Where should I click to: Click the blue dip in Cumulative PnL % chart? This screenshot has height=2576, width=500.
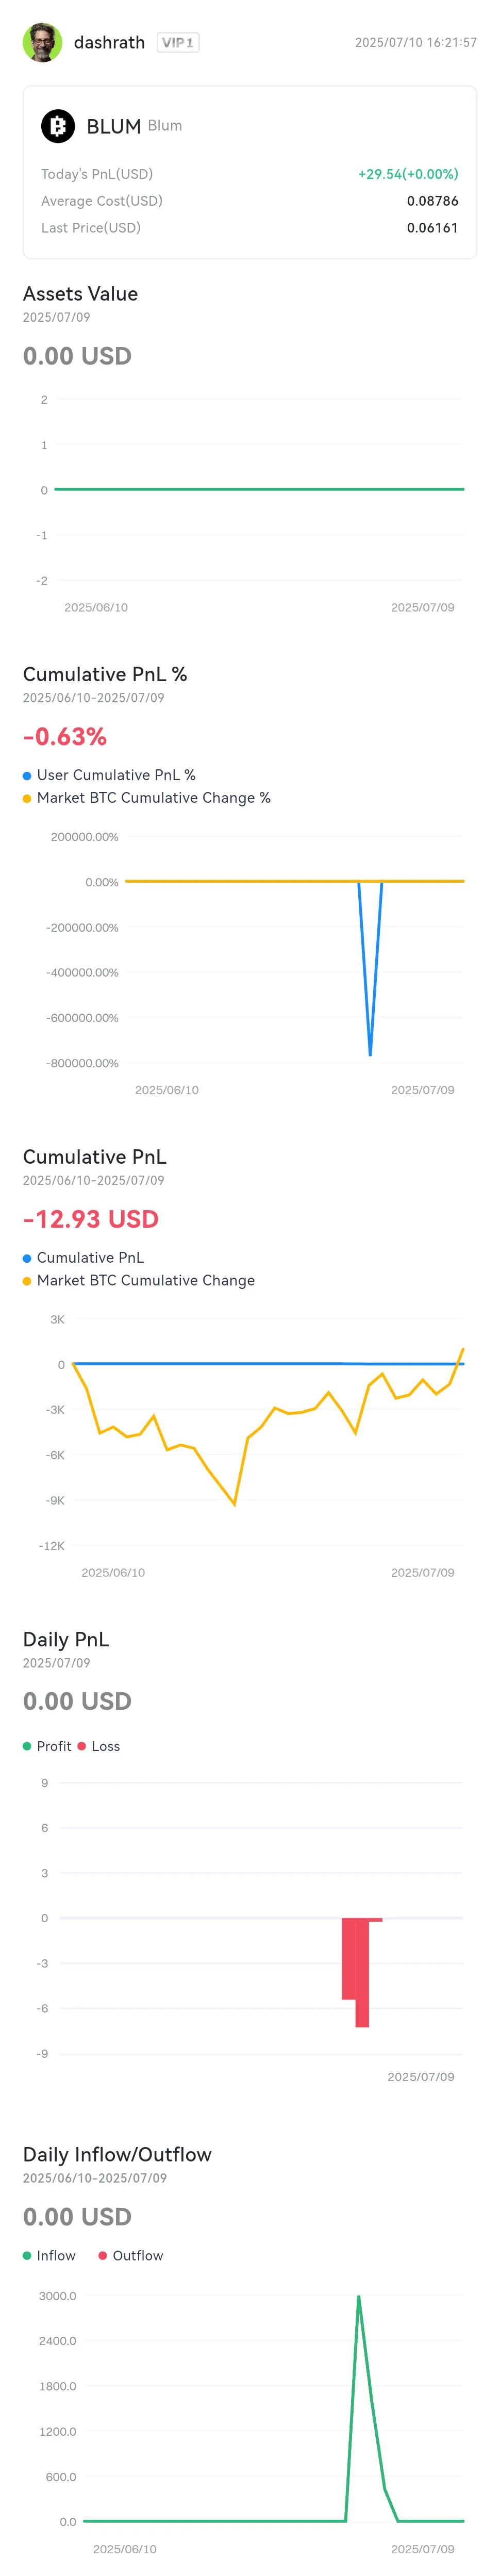(x=370, y=1050)
